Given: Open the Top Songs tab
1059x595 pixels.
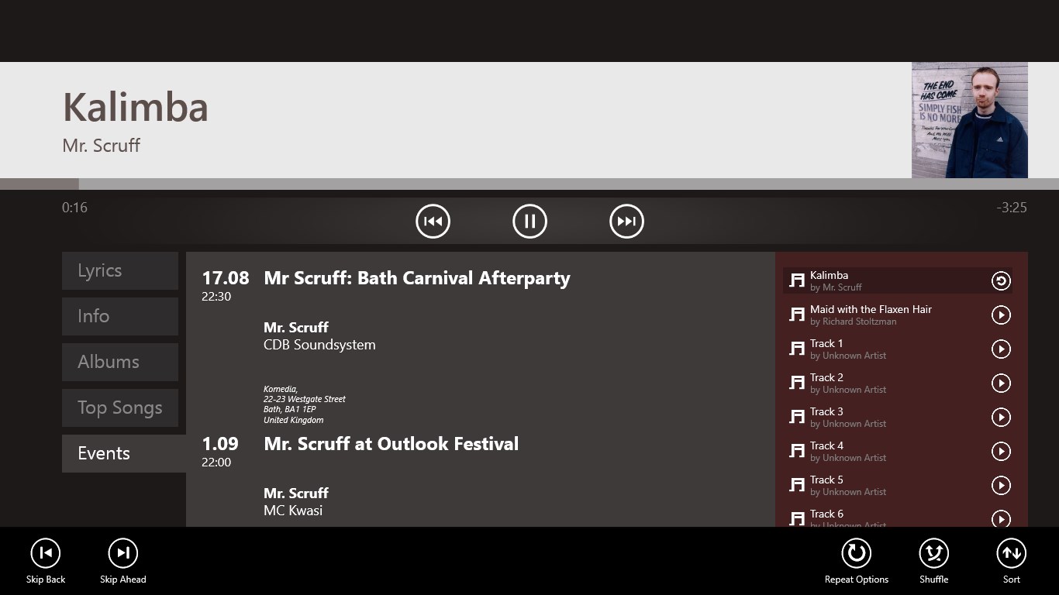Looking at the screenshot, I should point(120,408).
